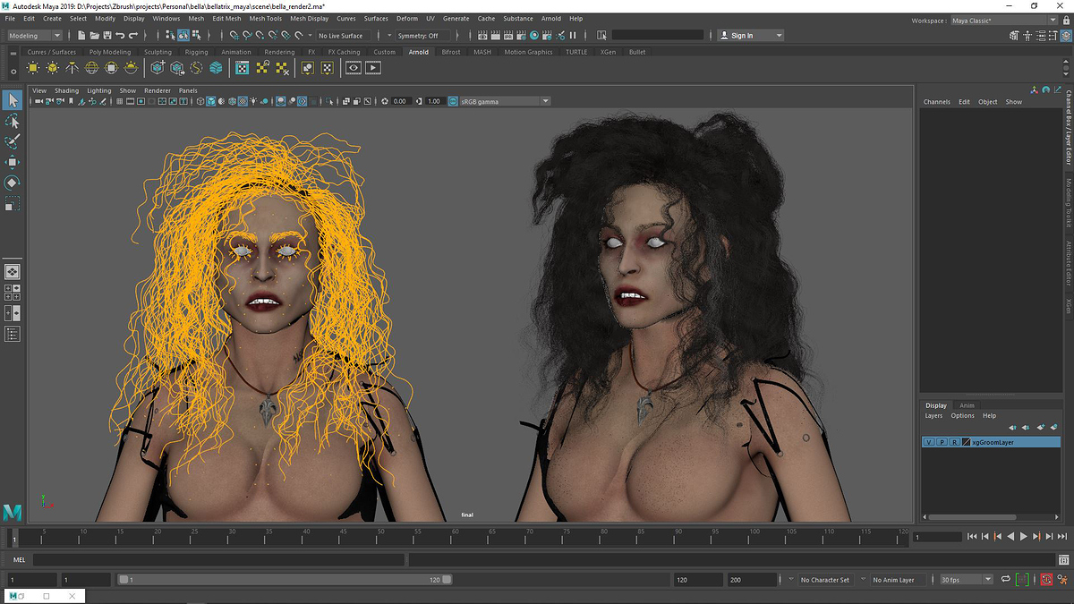The height and width of the screenshot is (604, 1074).
Task: Create an Arnold Area Light from shelf
Action: (x=33, y=67)
